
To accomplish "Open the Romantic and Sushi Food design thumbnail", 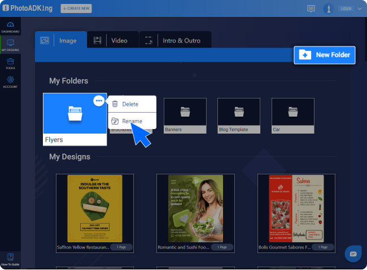I will [195, 208].
